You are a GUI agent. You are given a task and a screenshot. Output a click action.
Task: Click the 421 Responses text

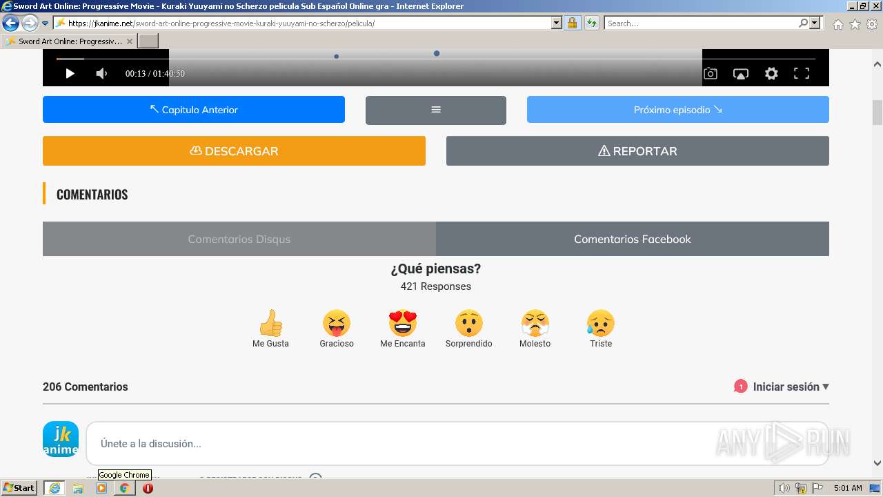[x=436, y=286]
